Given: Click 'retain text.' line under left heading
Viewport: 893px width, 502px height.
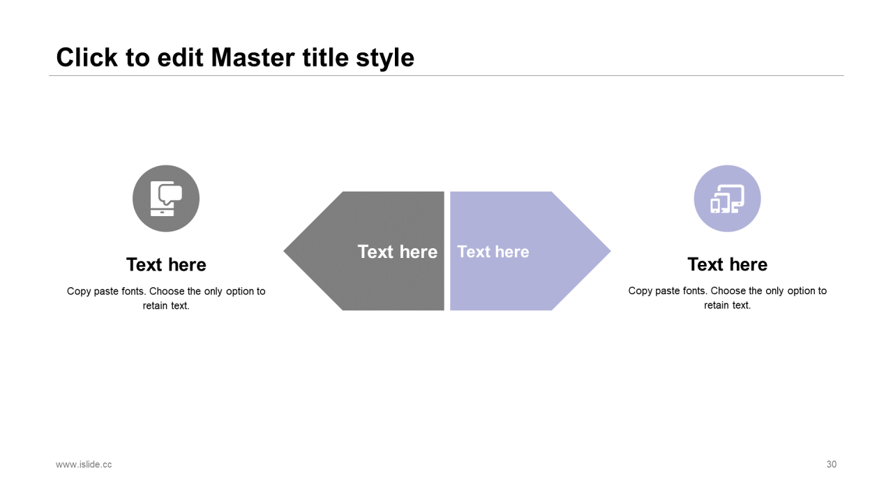Looking at the screenshot, I should coord(166,305).
